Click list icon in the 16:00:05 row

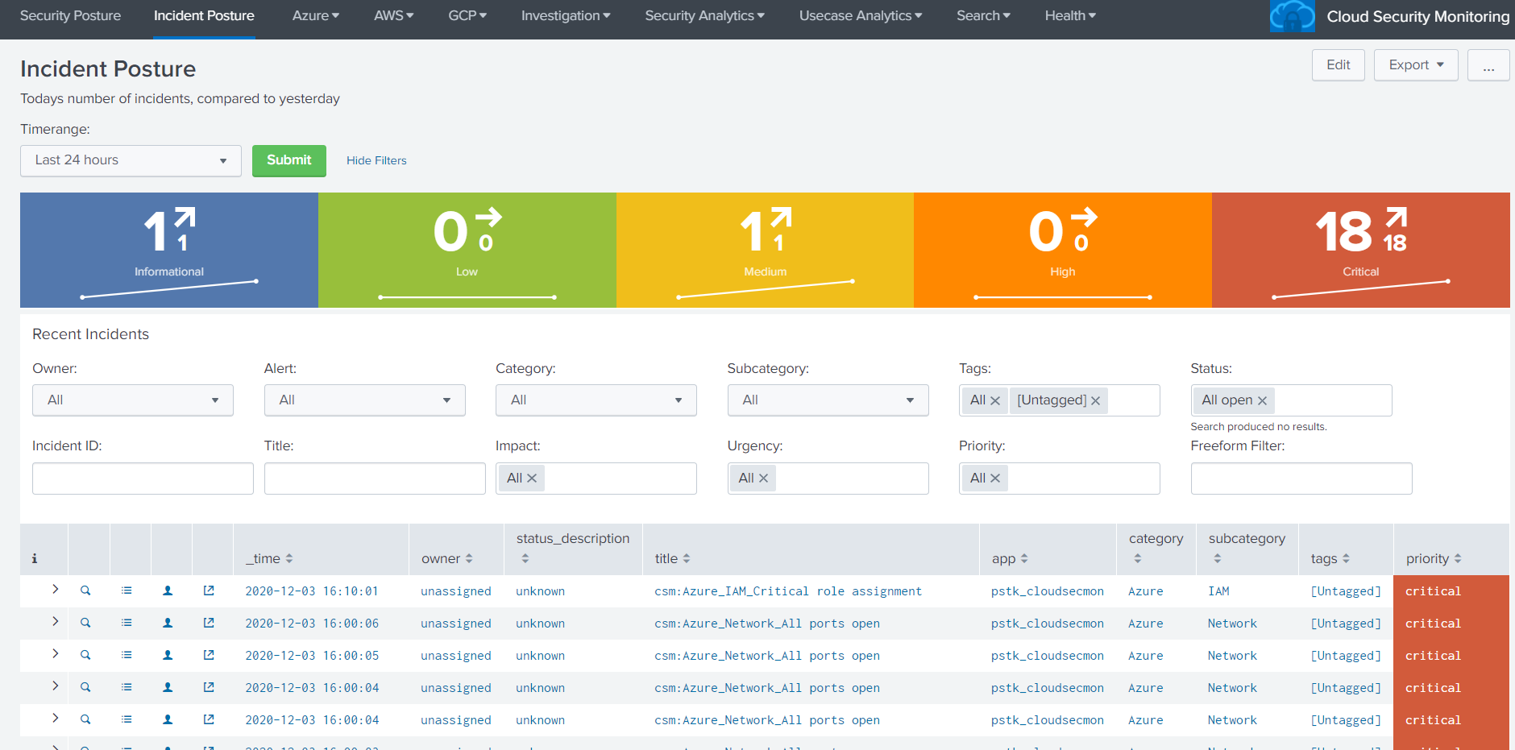127,655
